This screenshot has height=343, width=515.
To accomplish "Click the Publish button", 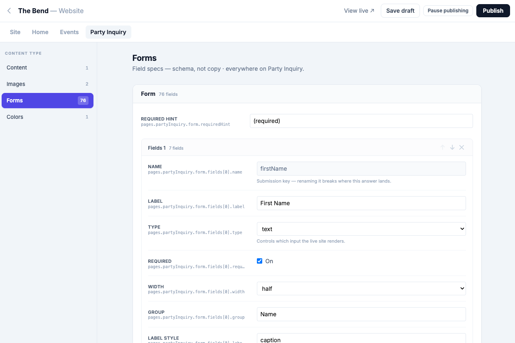I will point(493,11).
